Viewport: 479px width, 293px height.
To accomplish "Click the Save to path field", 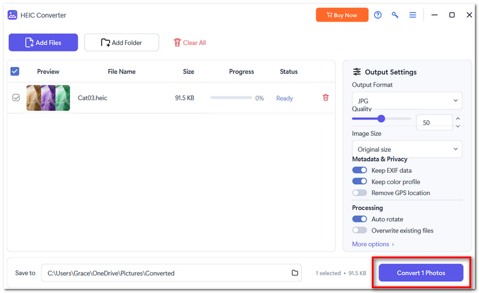I will pyautogui.click(x=171, y=273).
